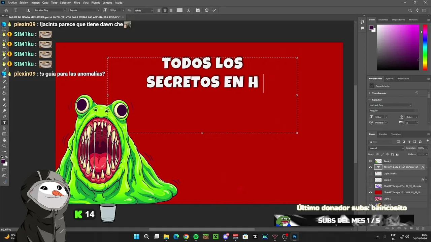Collapse the Carácter section in Properties

pyautogui.click(x=369, y=100)
